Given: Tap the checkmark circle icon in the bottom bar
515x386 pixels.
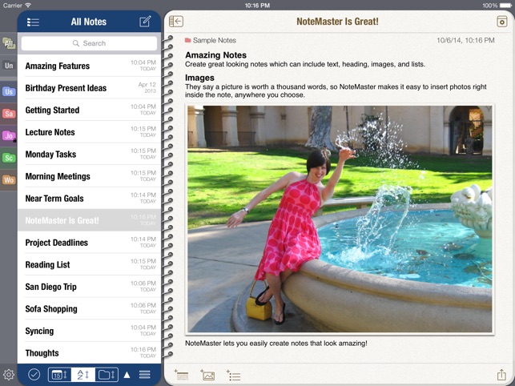Looking at the screenshot, I should coord(34,375).
